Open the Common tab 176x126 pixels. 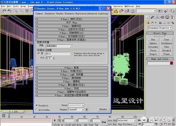point(39,14)
